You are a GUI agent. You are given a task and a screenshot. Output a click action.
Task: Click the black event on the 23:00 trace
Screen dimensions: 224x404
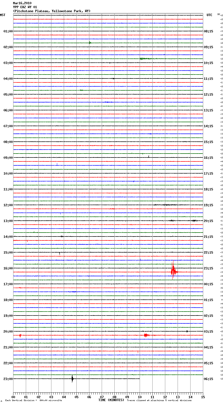pyautogui.click(x=72, y=379)
